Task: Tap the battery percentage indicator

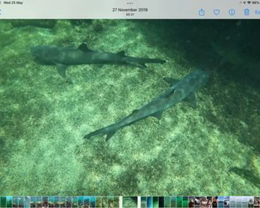Action: click(x=256, y=3)
